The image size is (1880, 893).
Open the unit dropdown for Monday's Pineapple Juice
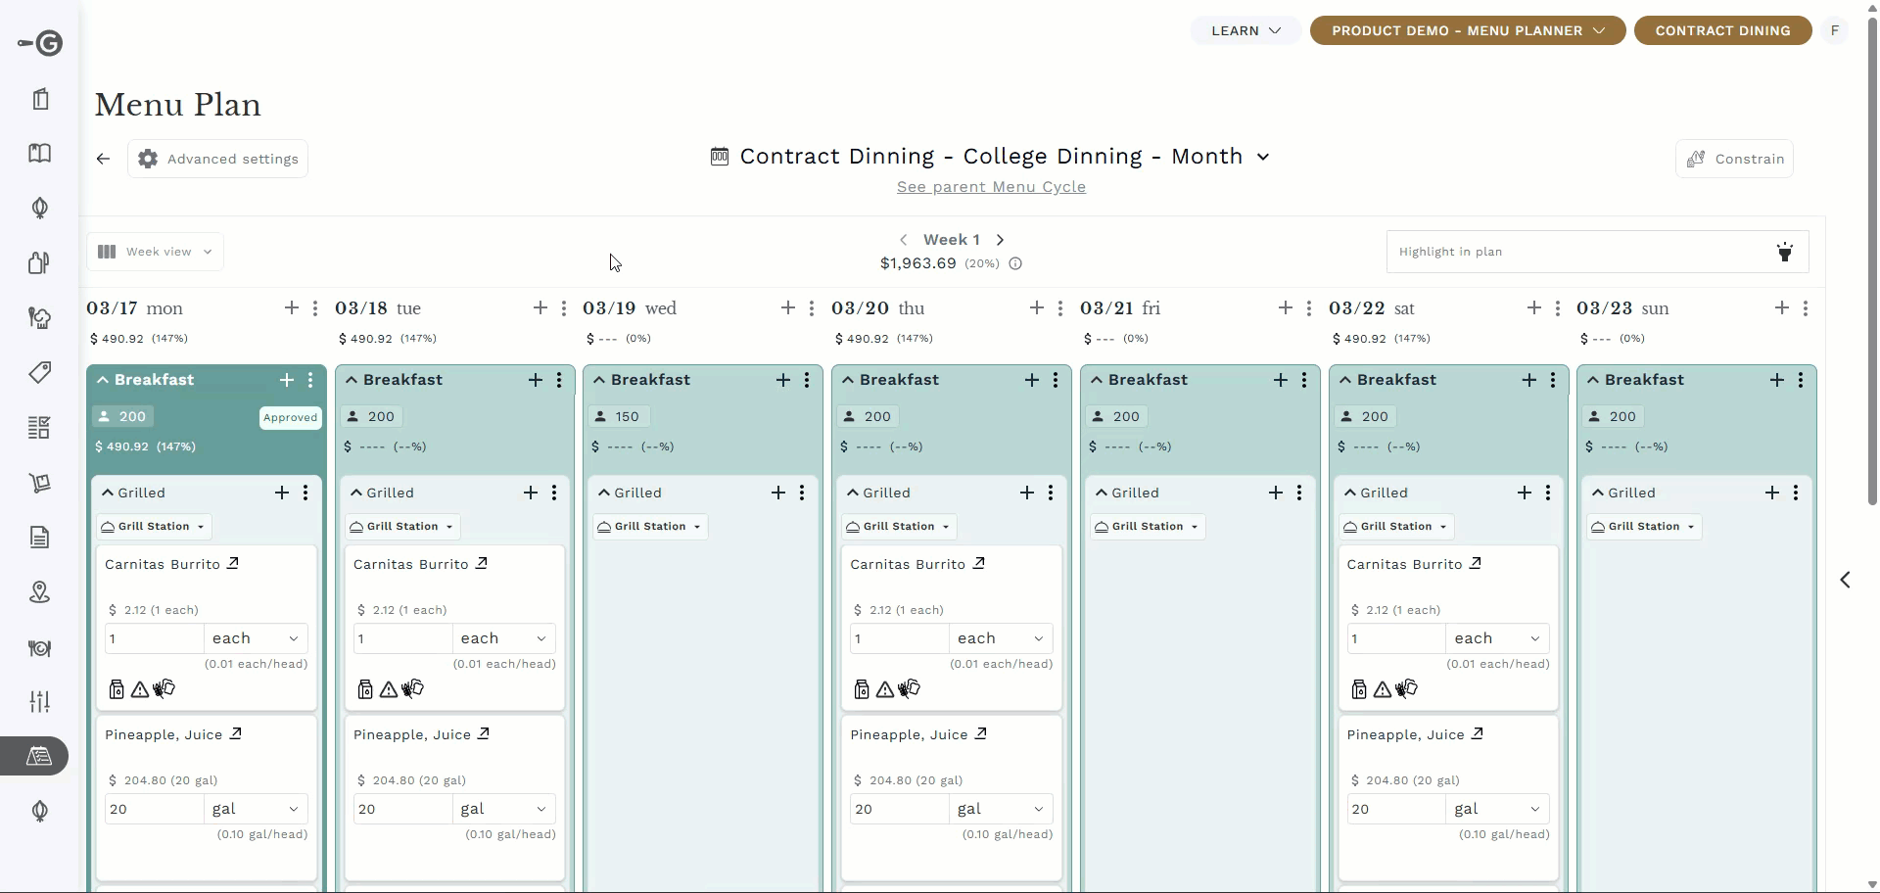[x=256, y=809]
